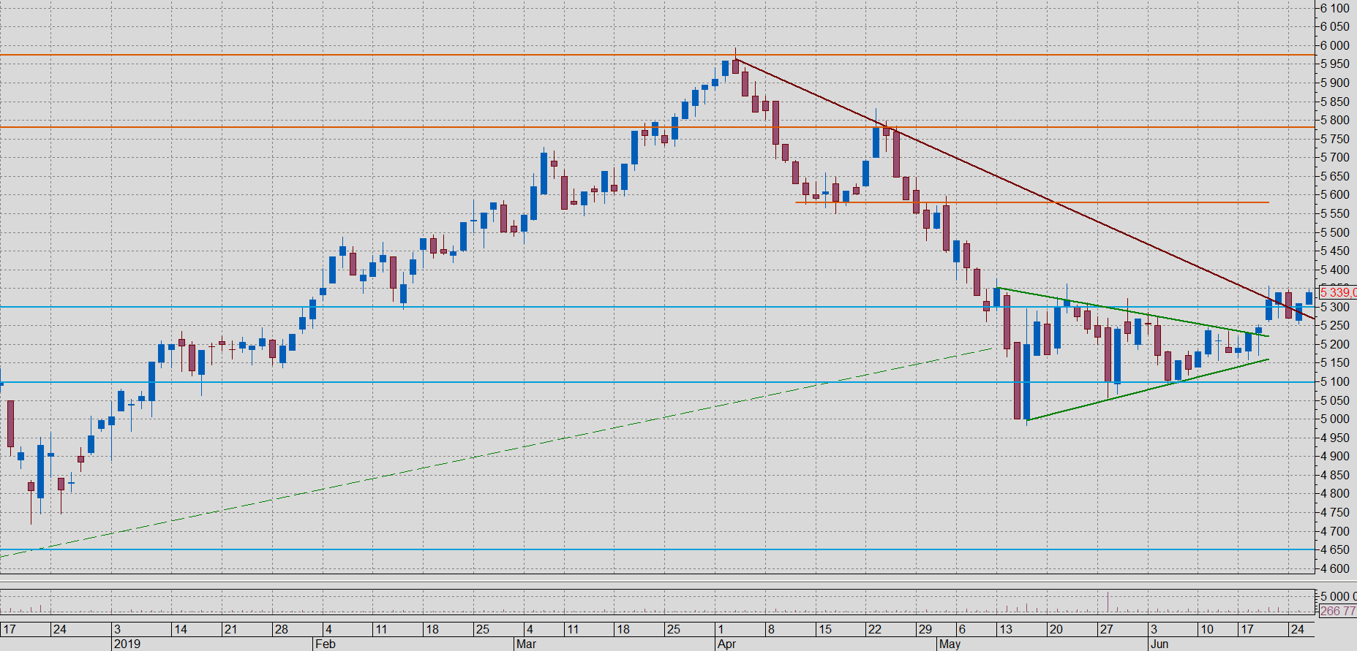Click the 4 800 price axis label
Viewport: 1357px width, 651px height.
pyautogui.click(x=1335, y=494)
